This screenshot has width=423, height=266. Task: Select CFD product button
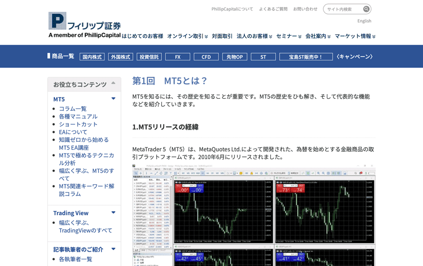point(206,57)
